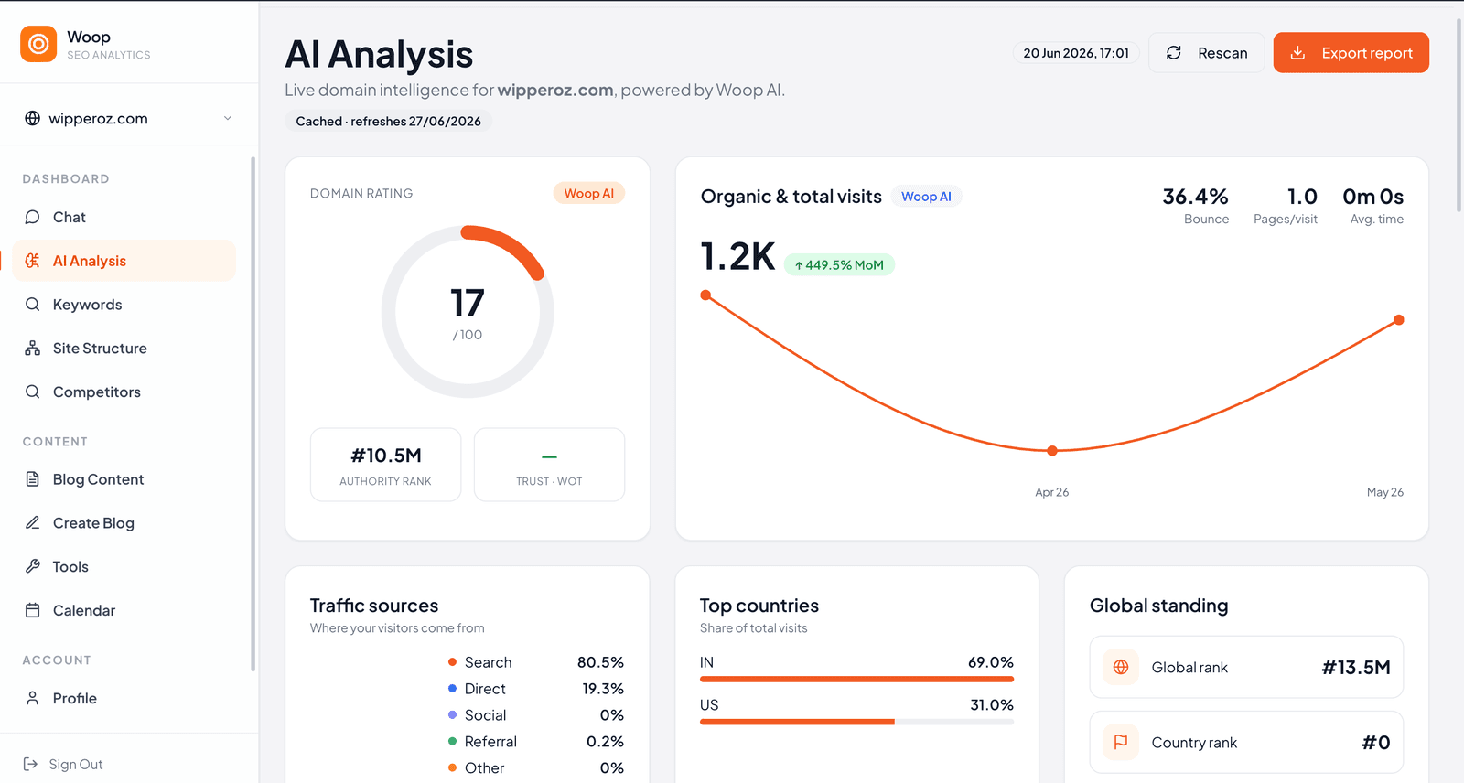Click the Profile person icon
This screenshot has width=1464, height=783.
pos(33,698)
